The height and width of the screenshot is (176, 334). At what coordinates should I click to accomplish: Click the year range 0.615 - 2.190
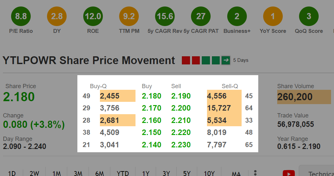coord(299,146)
